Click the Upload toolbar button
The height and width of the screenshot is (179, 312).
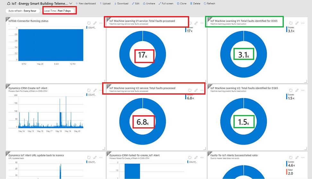[x=105, y=4]
